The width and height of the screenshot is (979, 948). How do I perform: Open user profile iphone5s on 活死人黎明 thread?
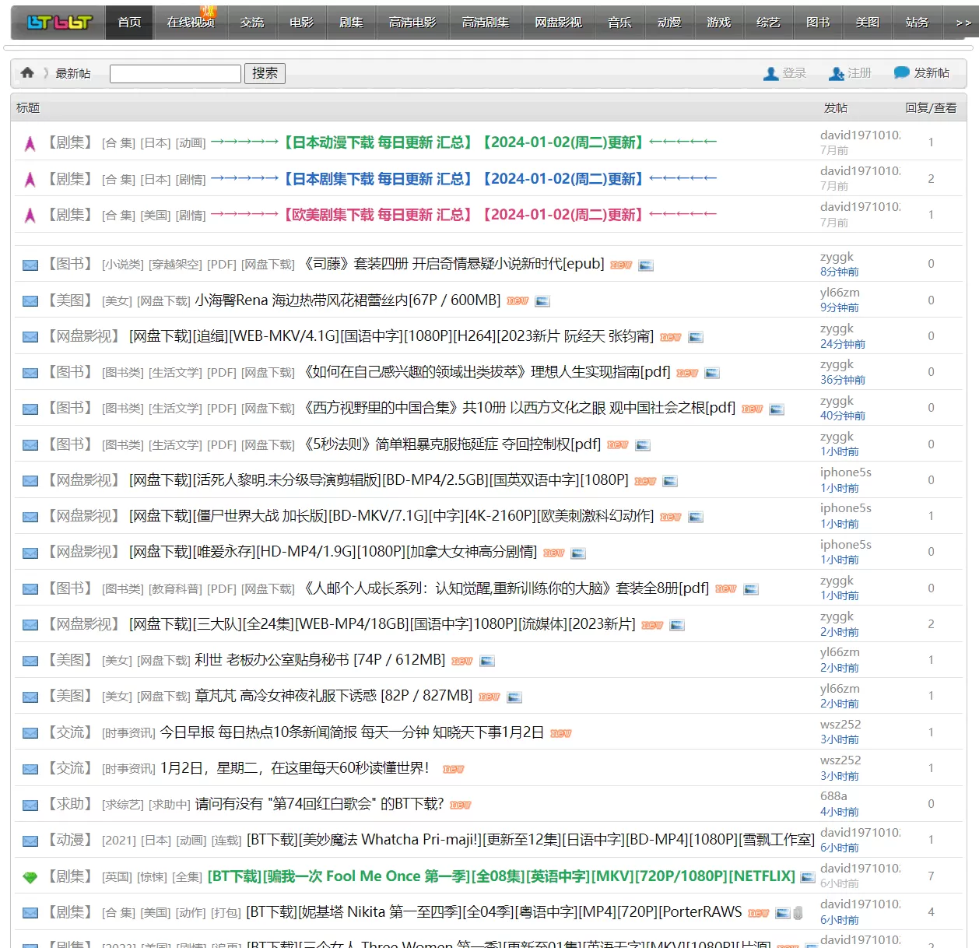845,472
